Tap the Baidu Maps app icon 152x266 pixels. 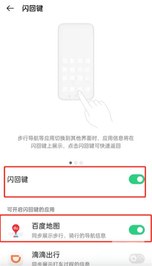pyautogui.click(x=16, y=231)
